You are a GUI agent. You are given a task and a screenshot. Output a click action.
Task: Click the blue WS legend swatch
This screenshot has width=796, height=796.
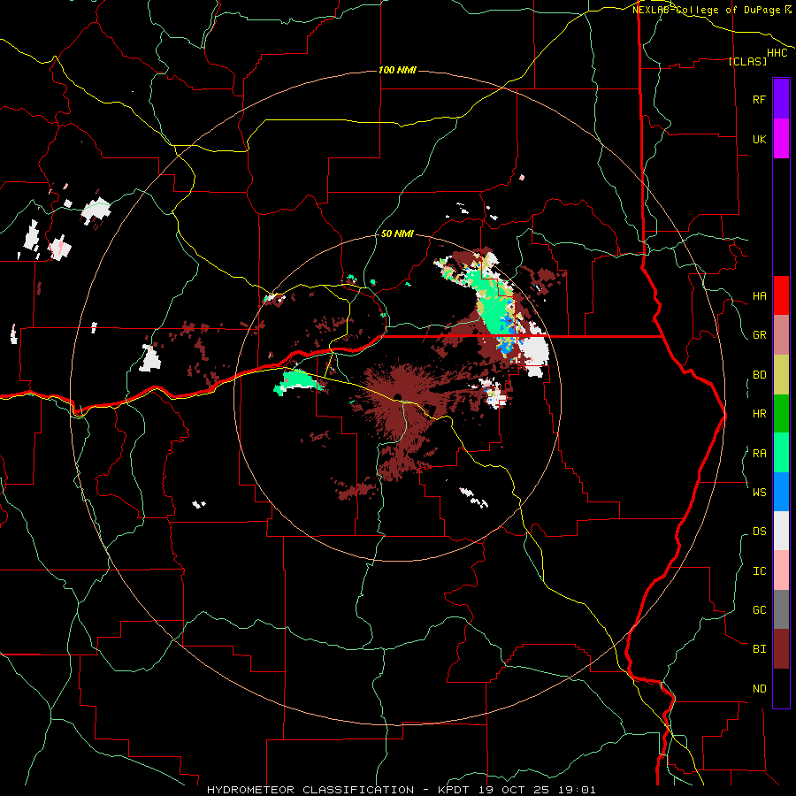[781, 492]
